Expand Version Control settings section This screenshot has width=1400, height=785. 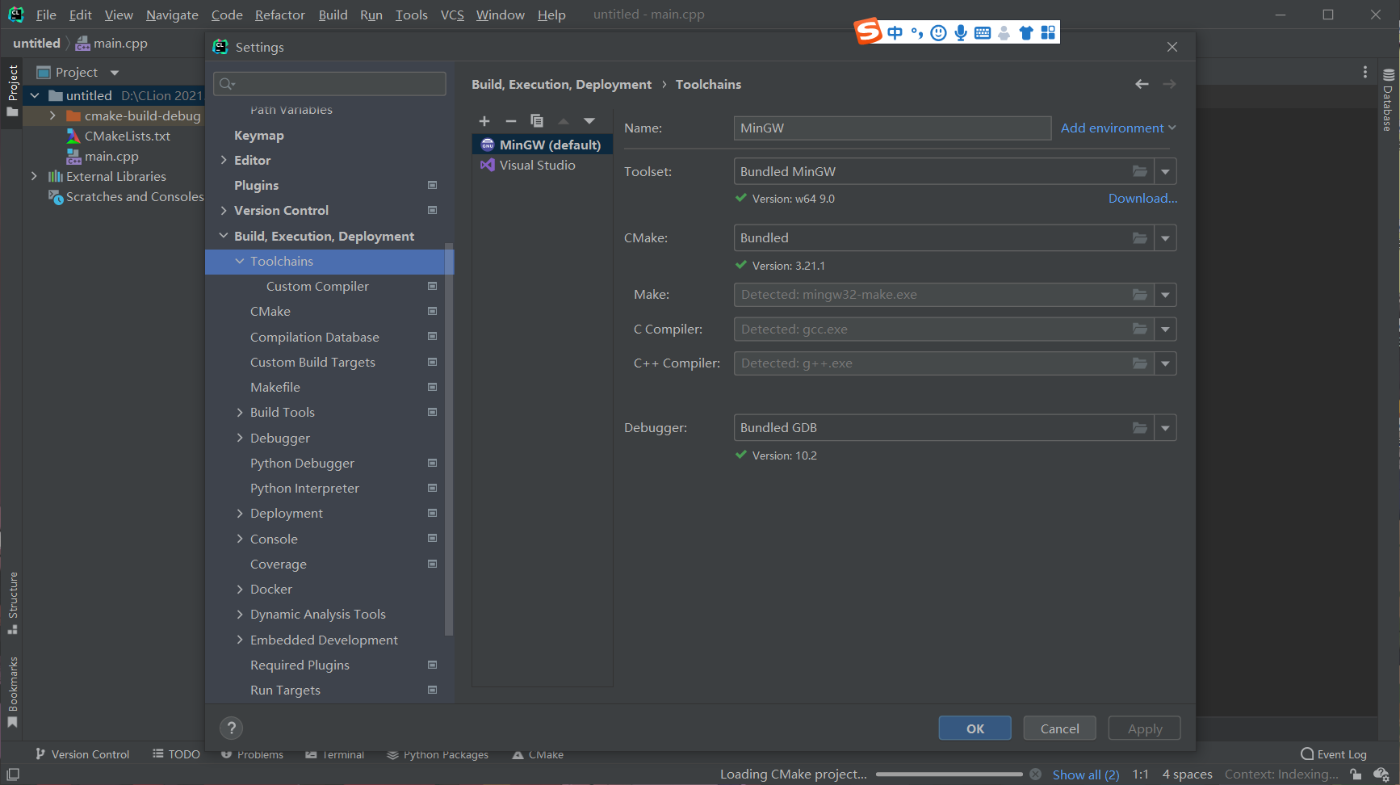point(224,211)
